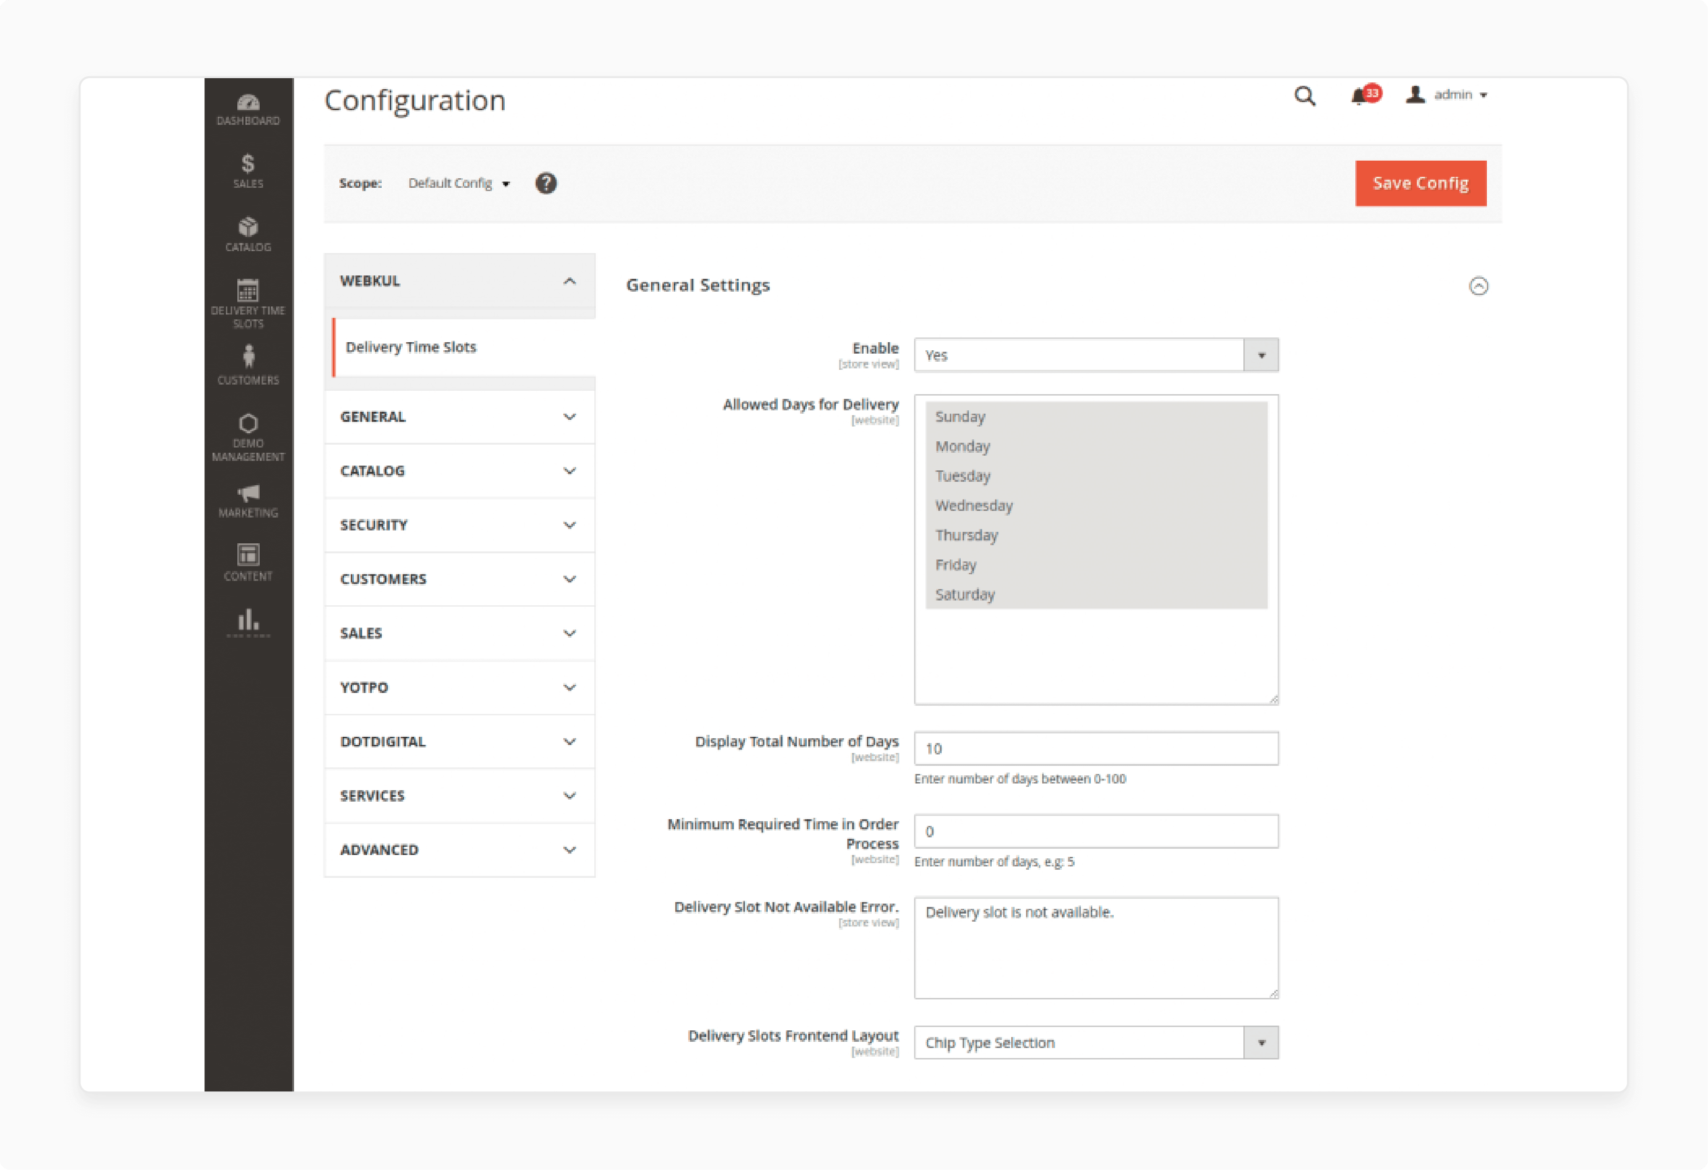Click the Save Config button
The width and height of the screenshot is (1708, 1170).
click(x=1421, y=183)
